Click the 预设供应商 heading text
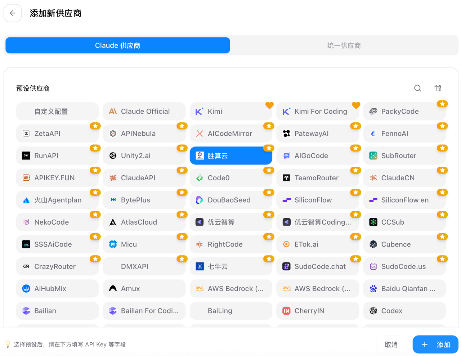The height and width of the screenshot is (356, 461). [33, 89]
